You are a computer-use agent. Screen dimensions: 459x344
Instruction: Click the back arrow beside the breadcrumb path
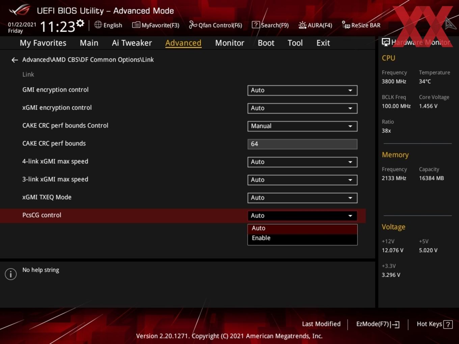[15, 60]
